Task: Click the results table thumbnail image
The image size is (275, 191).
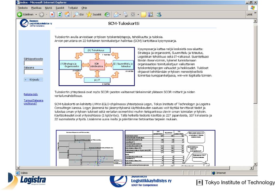Action: pyautogui.click(x=170, y=148)
